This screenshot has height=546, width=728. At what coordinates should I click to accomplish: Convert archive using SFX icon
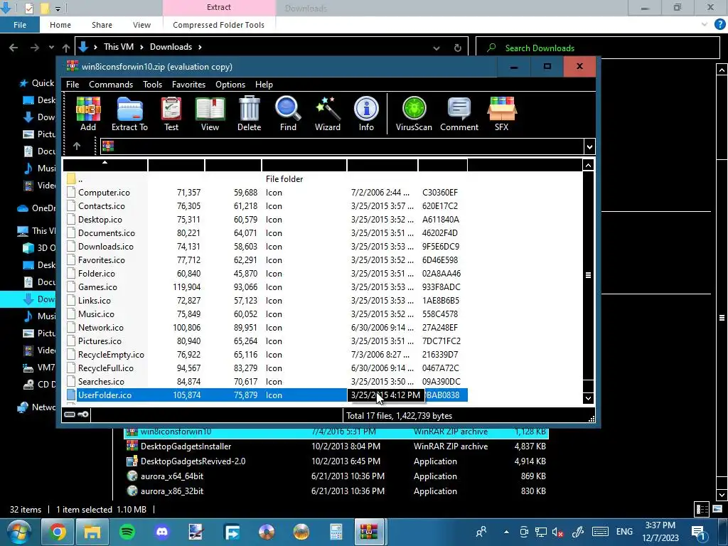coord(501,114)
